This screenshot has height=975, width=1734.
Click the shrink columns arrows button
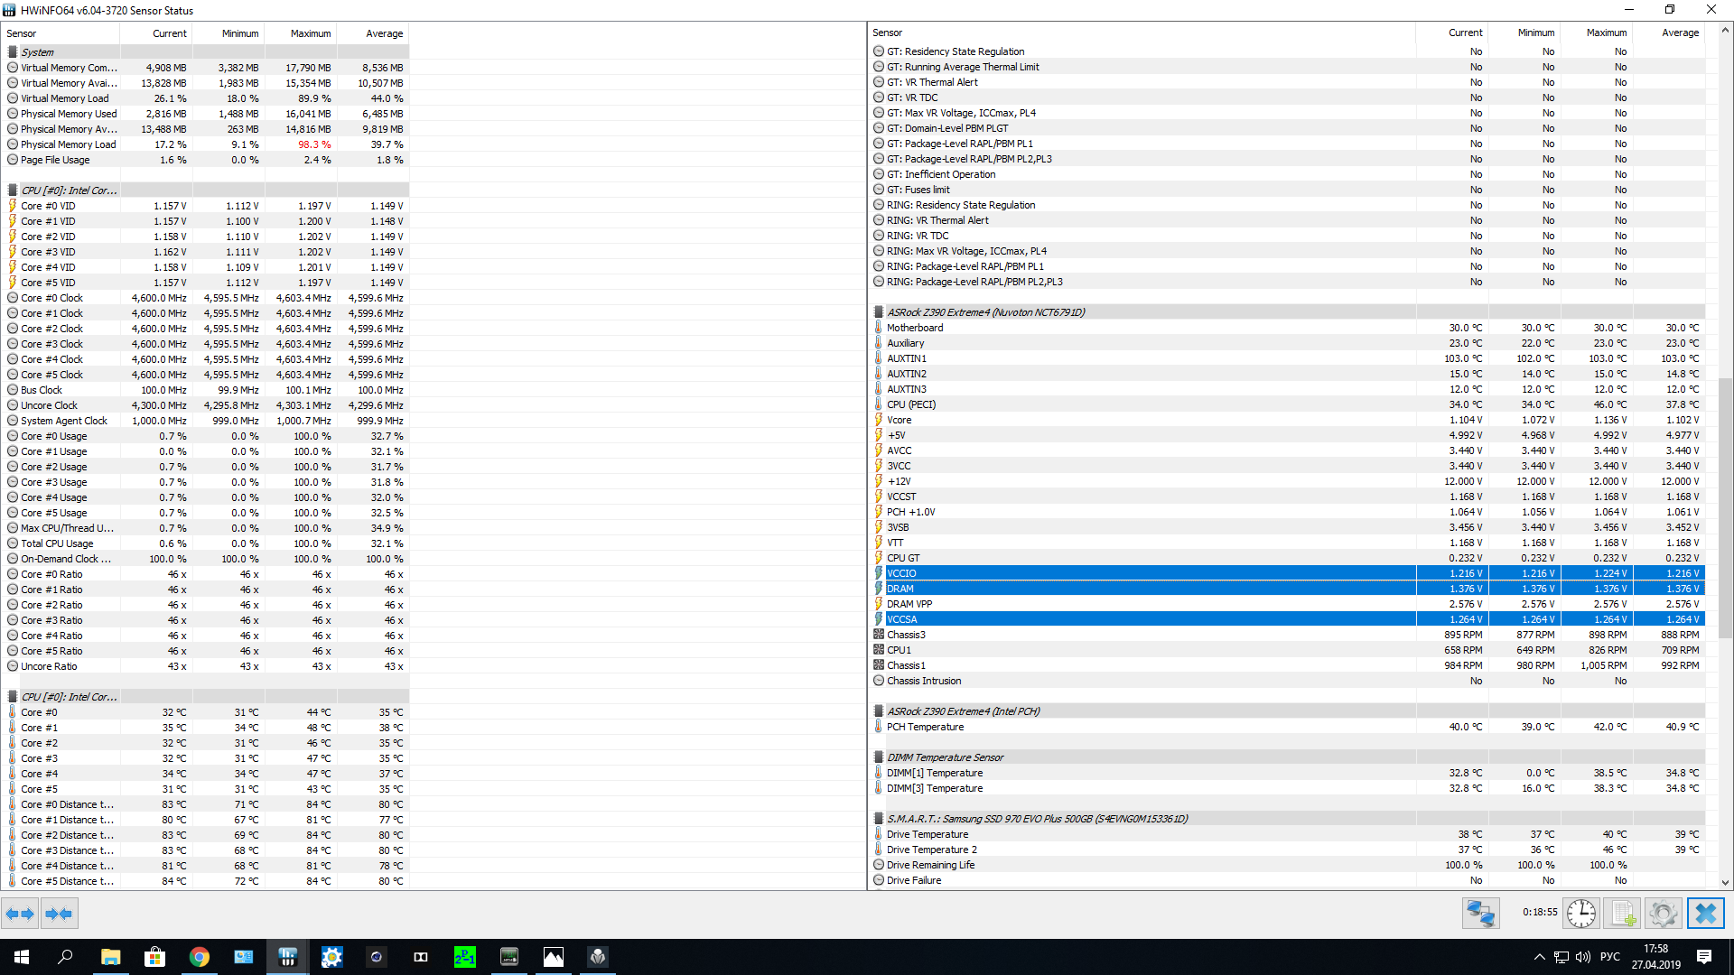tap(59, 914)
